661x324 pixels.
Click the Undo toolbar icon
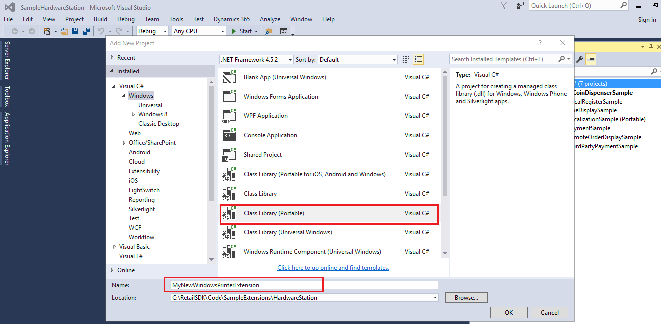101,31
